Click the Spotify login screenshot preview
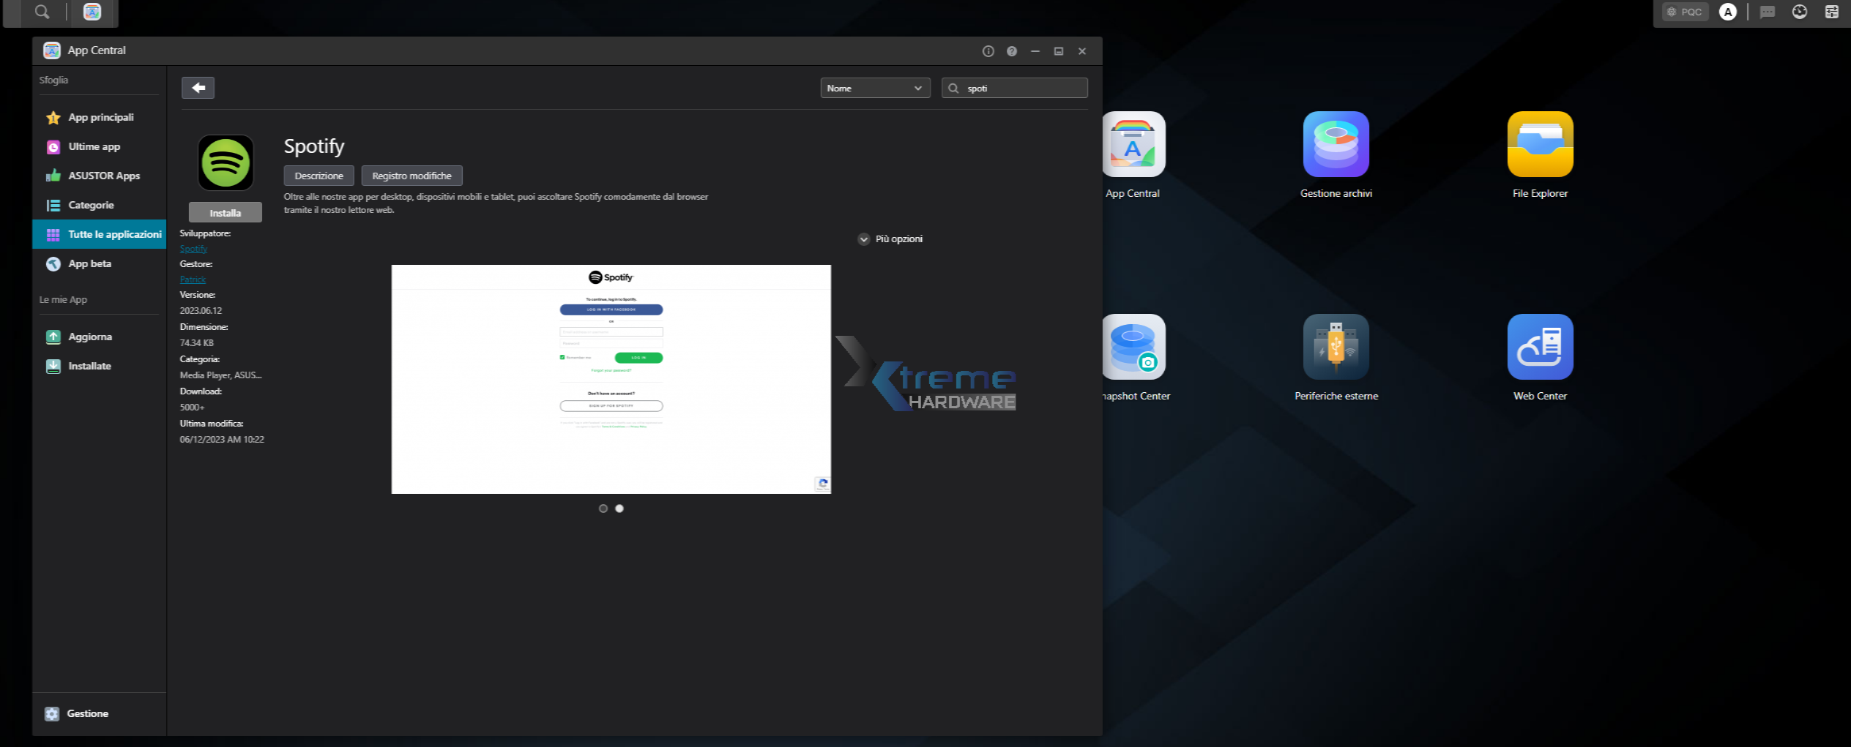1851x747 pixels. click(x=611, y=379)
